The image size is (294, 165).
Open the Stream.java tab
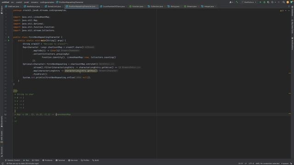click(x=191, y=6)
